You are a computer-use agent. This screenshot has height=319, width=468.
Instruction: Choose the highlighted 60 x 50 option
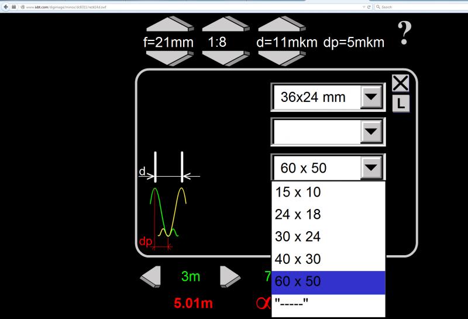pos(328,282)
